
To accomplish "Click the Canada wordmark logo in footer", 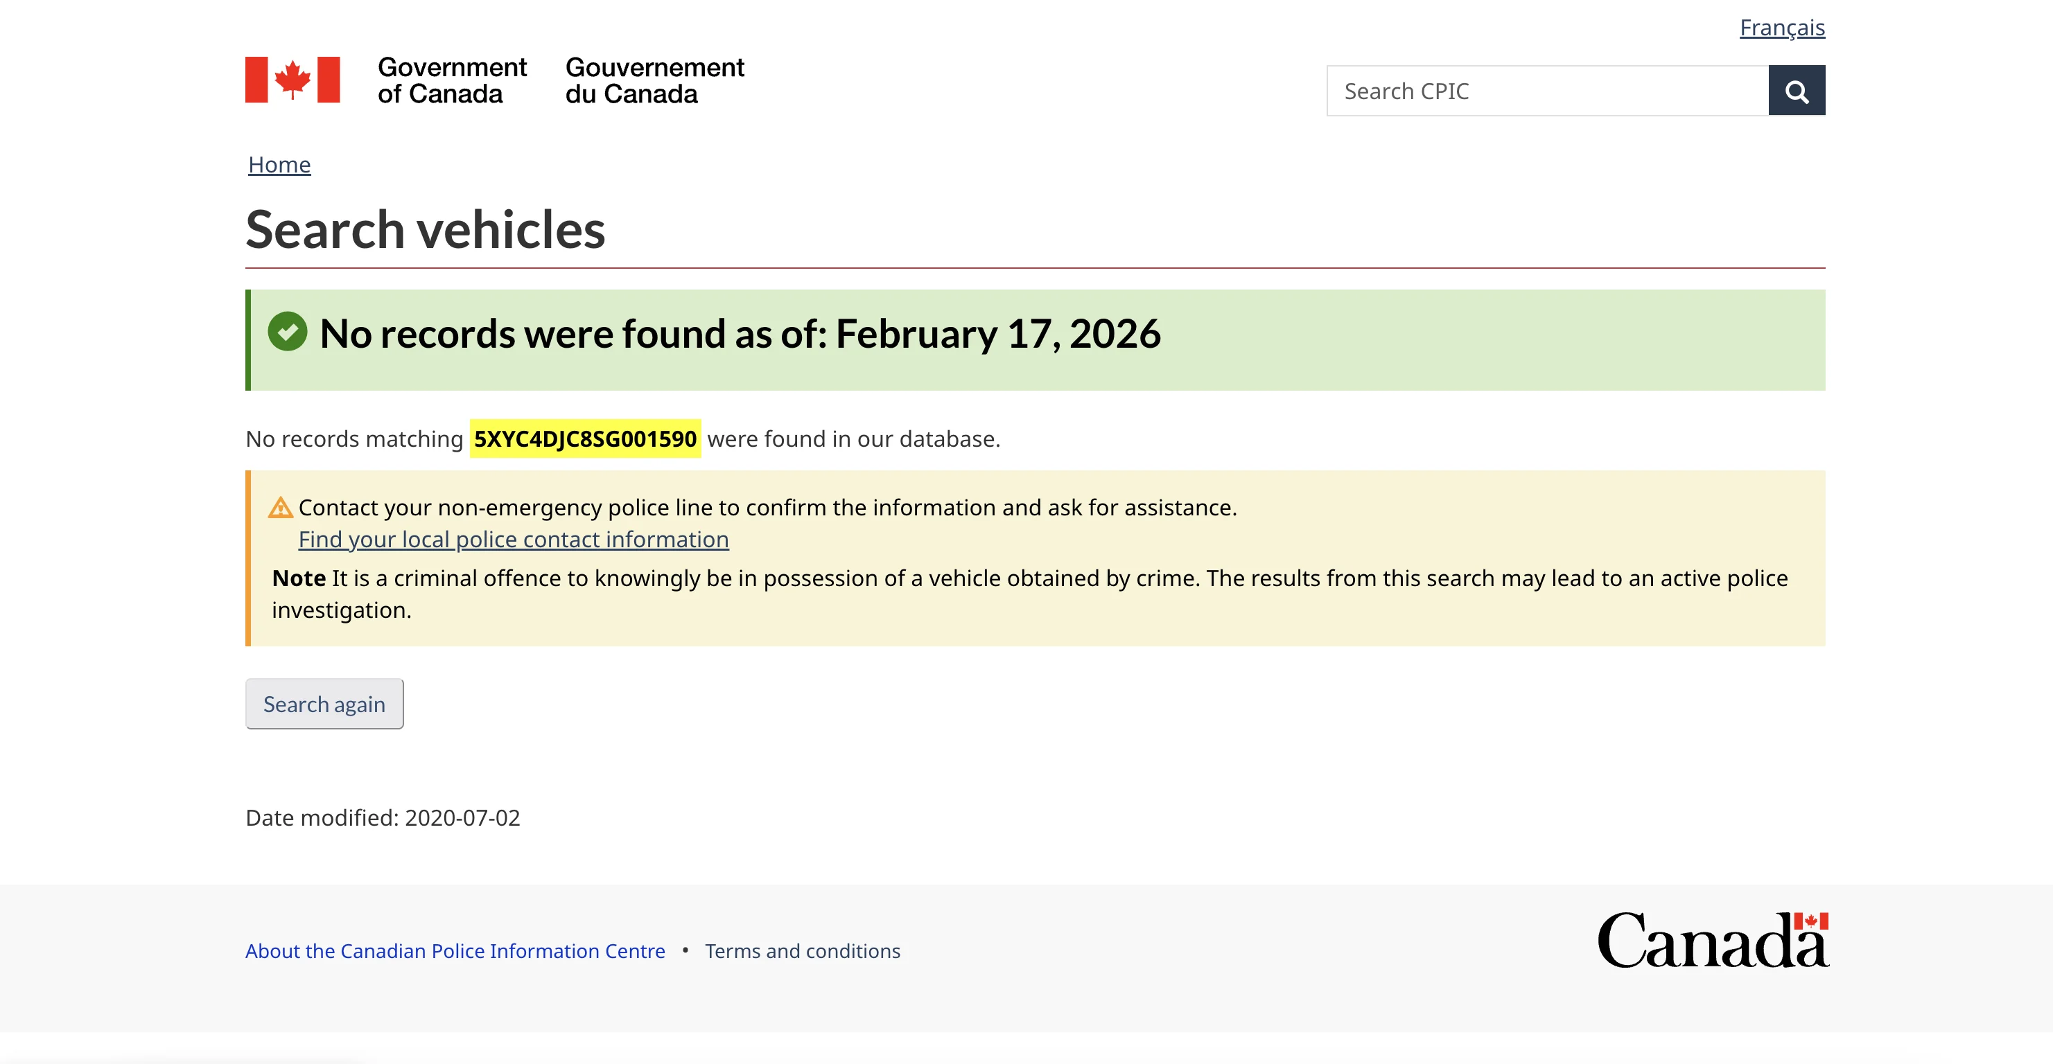I will 1712,941.
